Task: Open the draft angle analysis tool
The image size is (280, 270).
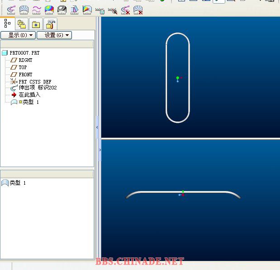Action: point(75,10)
